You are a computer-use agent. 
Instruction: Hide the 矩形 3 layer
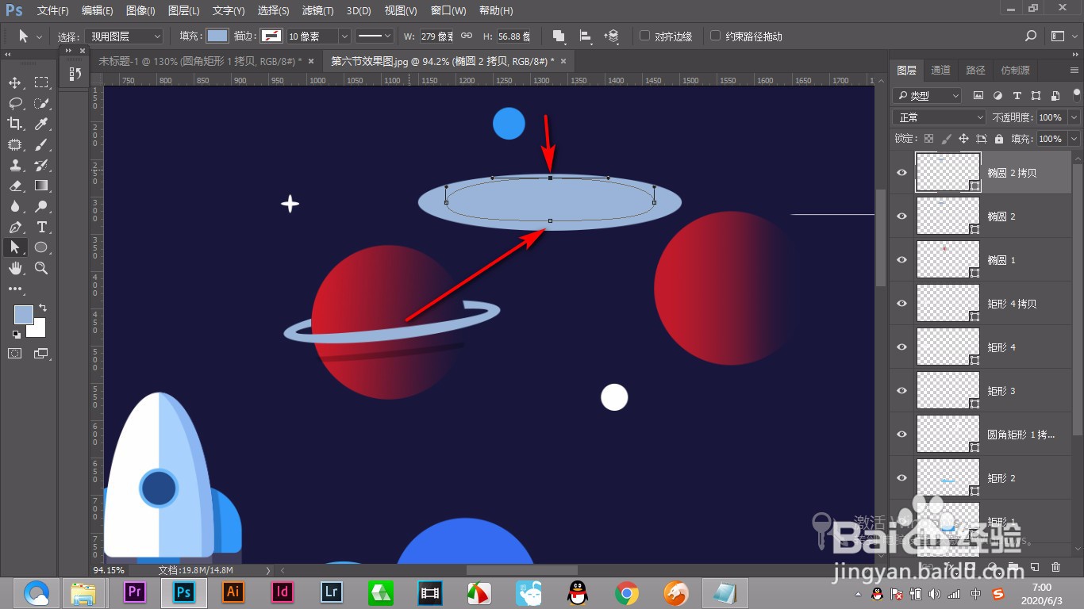901,390
